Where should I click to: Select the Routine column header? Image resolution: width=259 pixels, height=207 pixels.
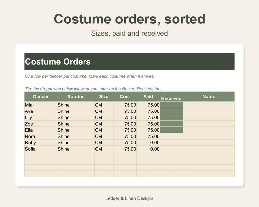coord(76,96)
